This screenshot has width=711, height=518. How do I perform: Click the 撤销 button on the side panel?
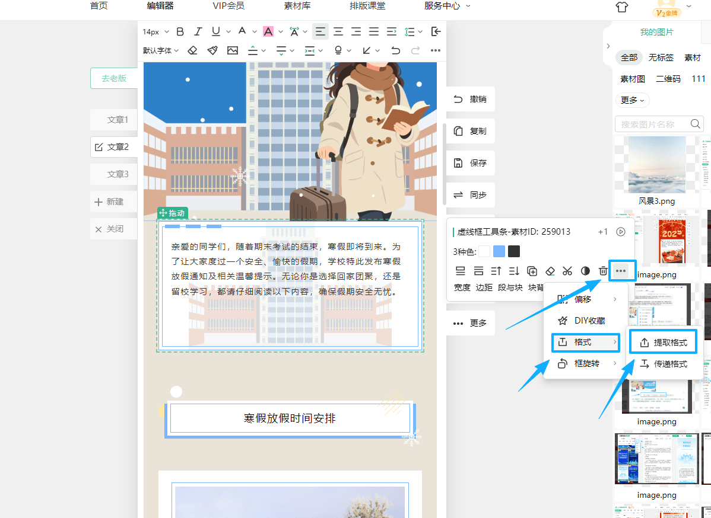(470, 99)
